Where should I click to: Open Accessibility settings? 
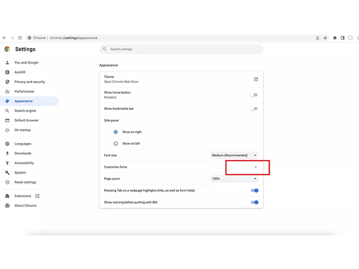click(24, 163)
